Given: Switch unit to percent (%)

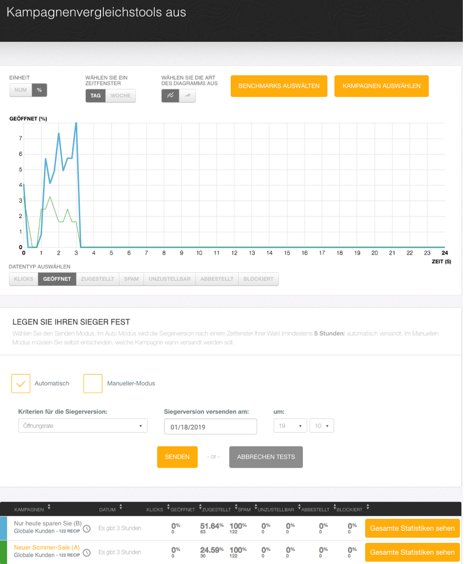Looking at the screenshot, I should point(39,90).
